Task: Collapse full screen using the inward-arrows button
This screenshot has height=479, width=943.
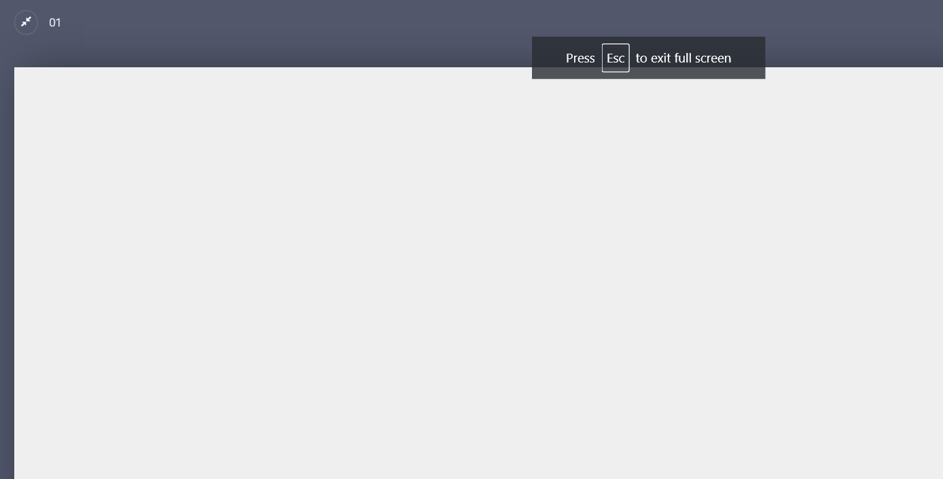Action: tap(26, 22)
